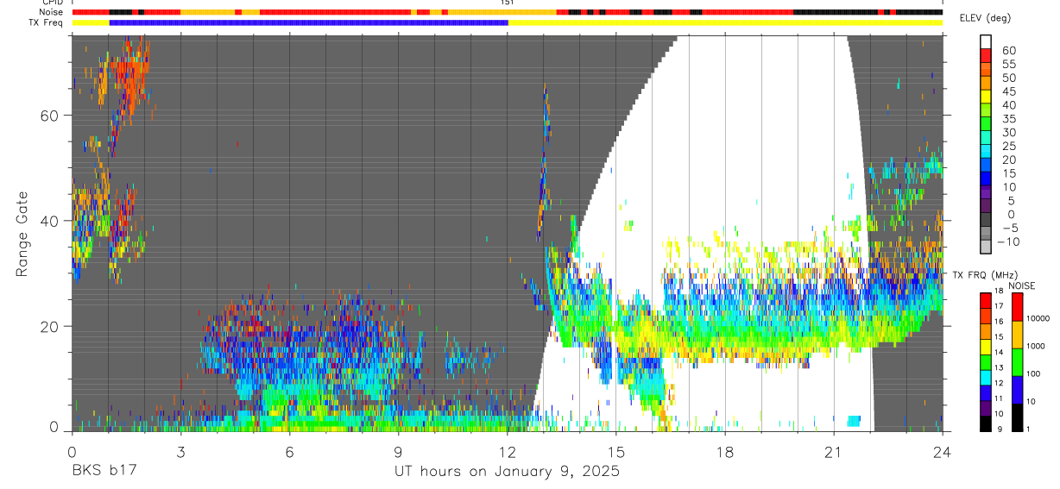The width and height of the screenshot is (1060, 489).
Task: Click the black bottom segment of the NOISE colorbar
Action: point(1016,417)
